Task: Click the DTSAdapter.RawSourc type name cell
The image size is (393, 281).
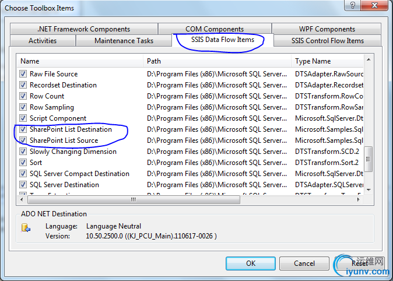Action: (329, 74)
